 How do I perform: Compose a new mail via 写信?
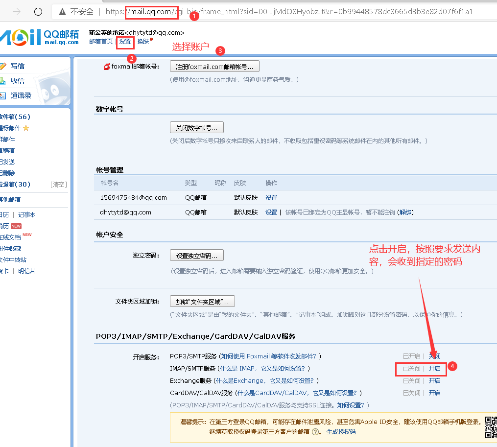18,66
